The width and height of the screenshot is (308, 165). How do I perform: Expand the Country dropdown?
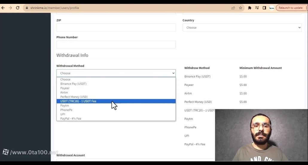pyautogui.click(x=242, y=27)
